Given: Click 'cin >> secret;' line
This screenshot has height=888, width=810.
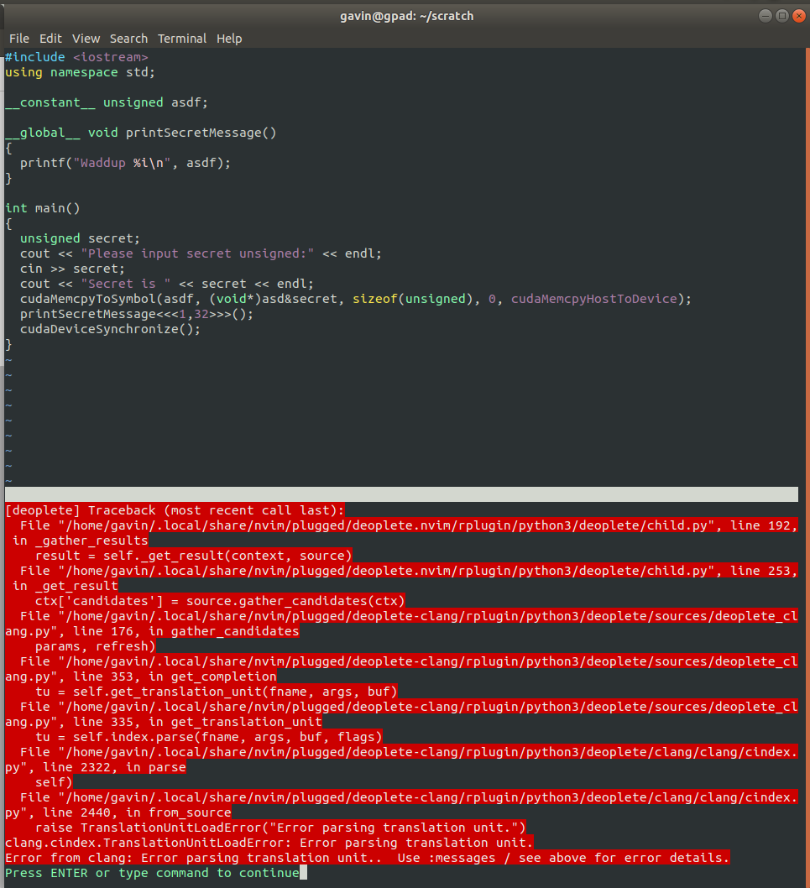Looking at the screenshot, I should pos(72,269).
